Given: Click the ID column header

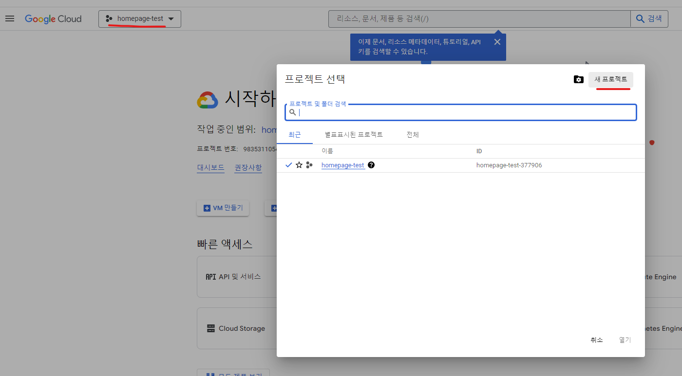Looking at the screenshot, I should pyautogui.click(x=479, y=151).
